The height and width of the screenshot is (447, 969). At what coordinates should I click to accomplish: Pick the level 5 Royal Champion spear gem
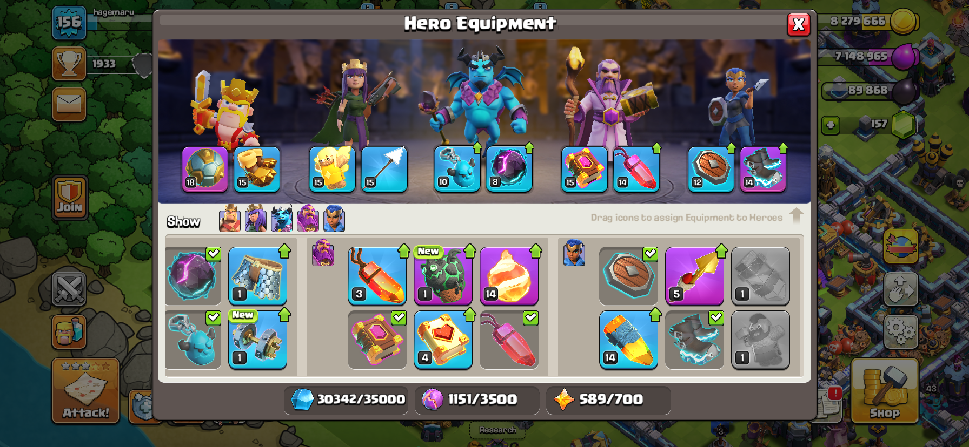click(x=694, y=276)
